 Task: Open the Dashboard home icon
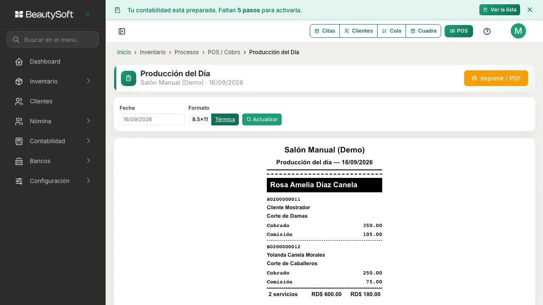[x=19, y=62]
